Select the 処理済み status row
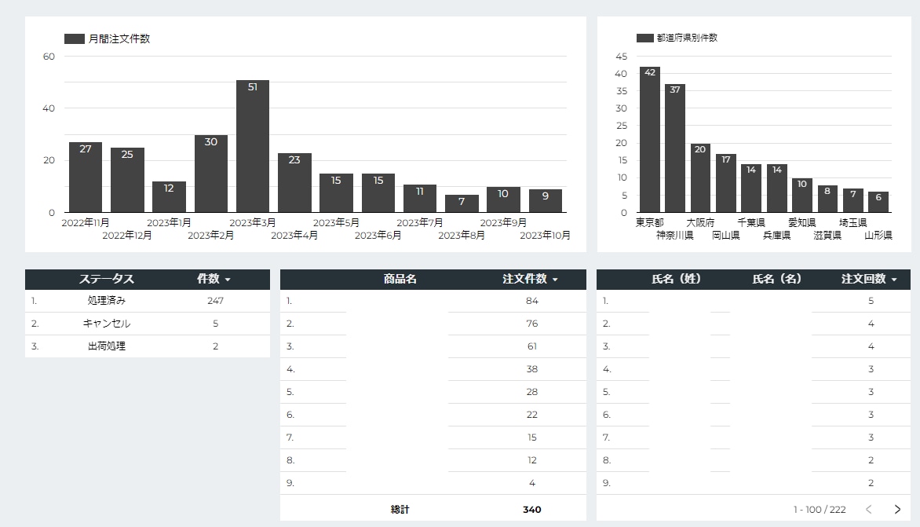 tap(148, 301)
